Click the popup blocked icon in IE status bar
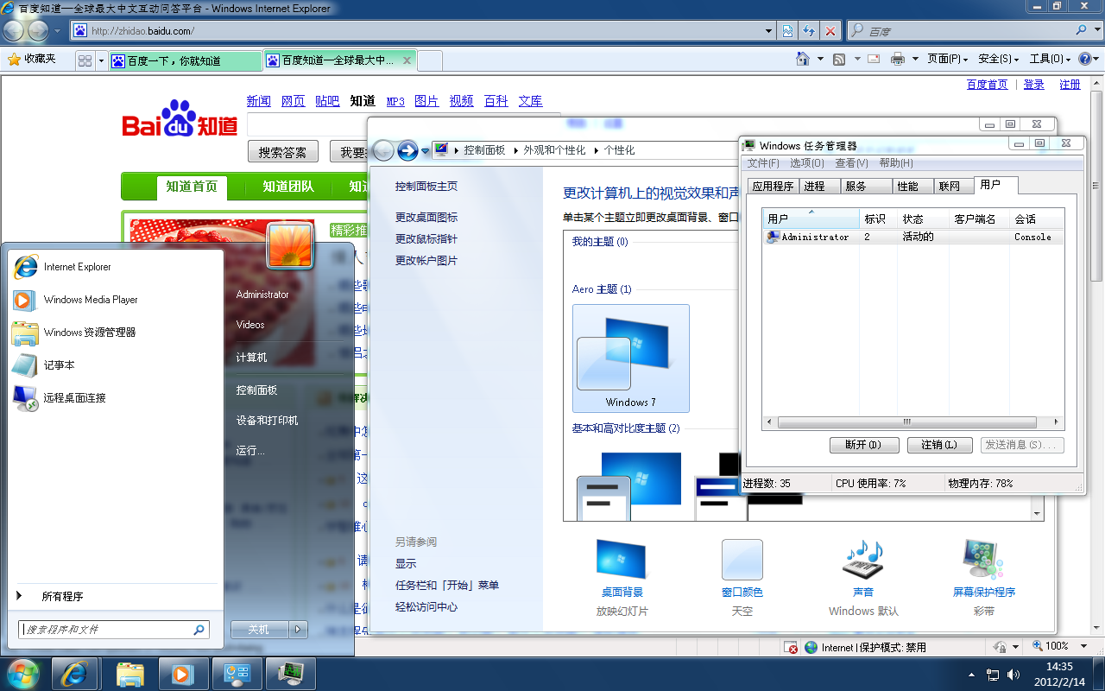 (791, 647)
